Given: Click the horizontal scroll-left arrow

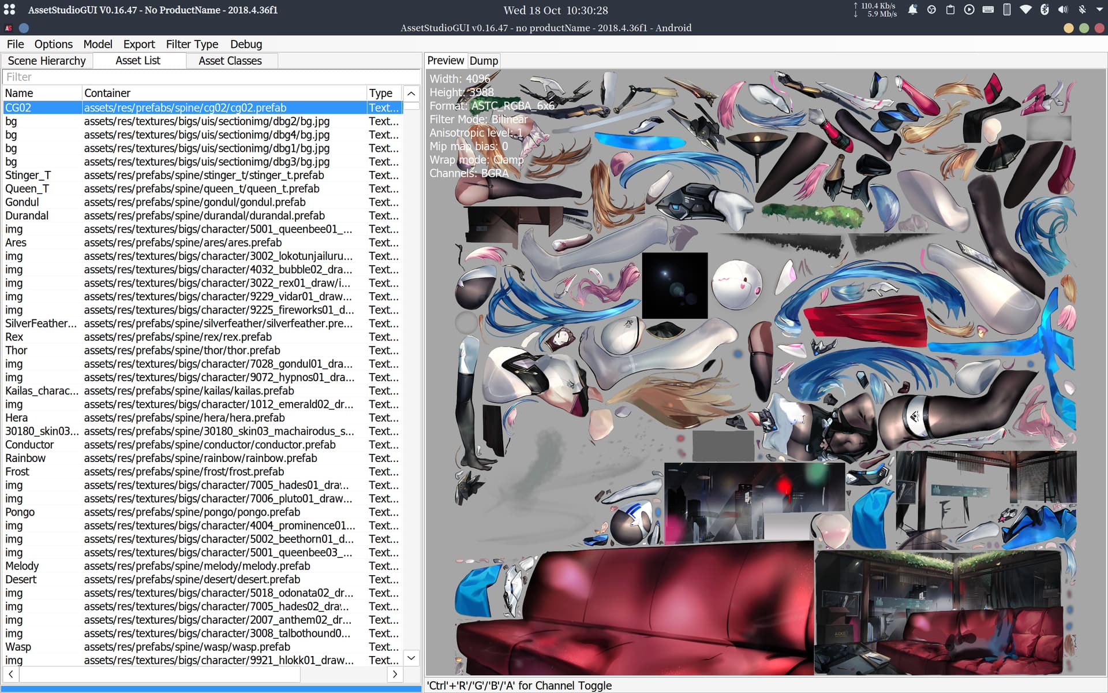Looking at the screenshot, I should (x=11, y=674).
